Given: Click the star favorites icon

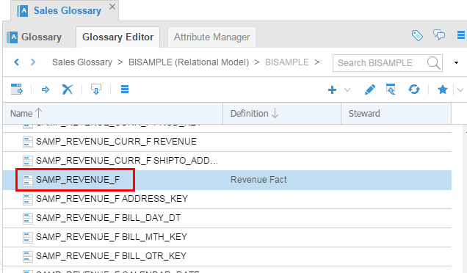Looking at the screenshot, I should pos(443,90).
